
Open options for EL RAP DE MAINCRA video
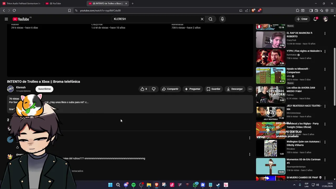tap(325, 34)
